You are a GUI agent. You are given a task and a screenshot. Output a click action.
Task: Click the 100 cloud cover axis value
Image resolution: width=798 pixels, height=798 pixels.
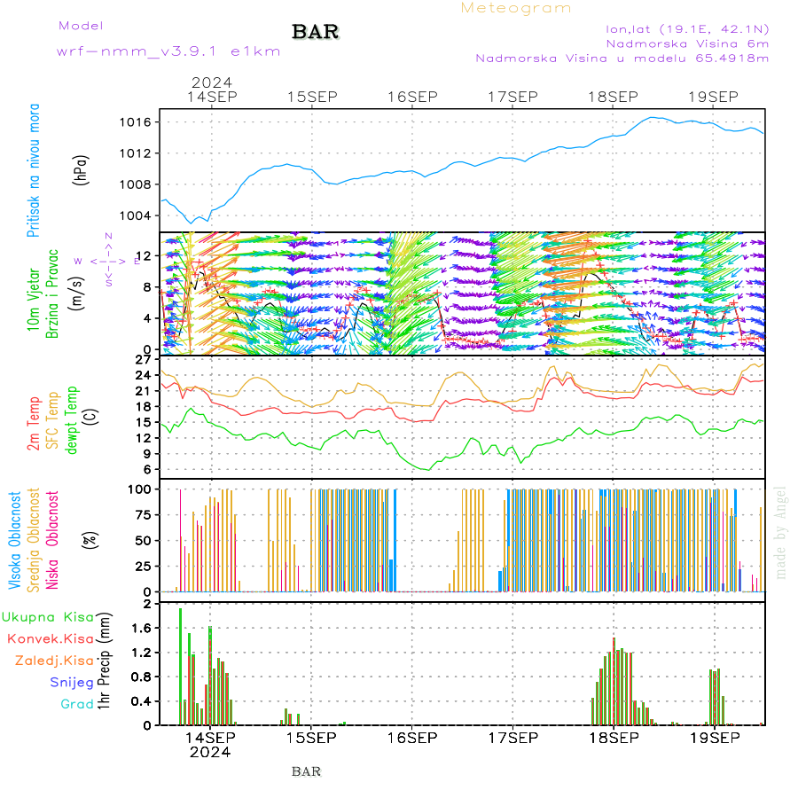[x=139, y=489]
